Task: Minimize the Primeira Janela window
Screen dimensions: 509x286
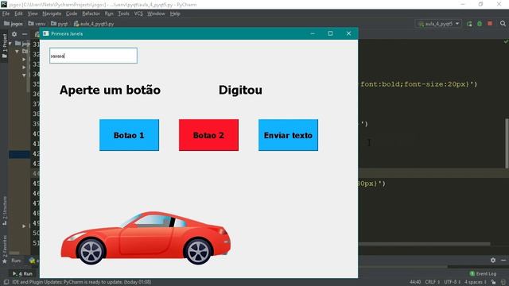Action: (x=313, y=33)
